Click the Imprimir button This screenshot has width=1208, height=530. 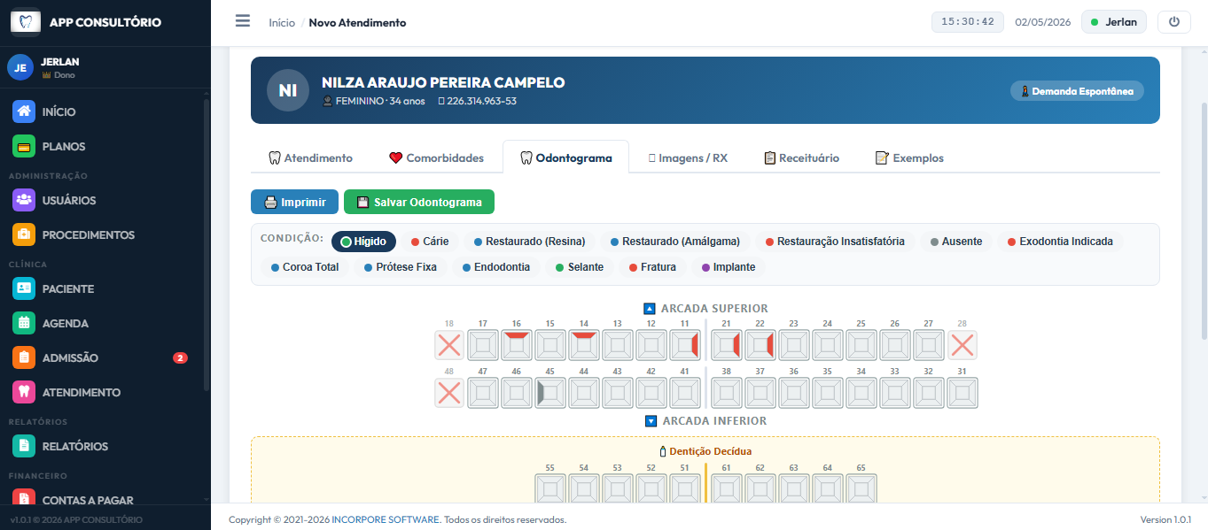[294, 202]
